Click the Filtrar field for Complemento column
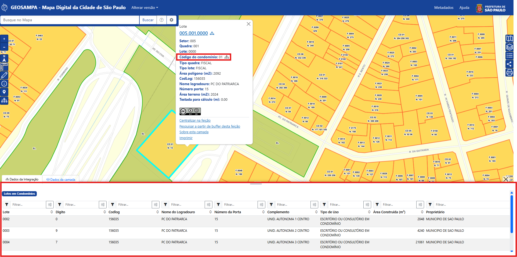Screen dimensions: 517x257 293,205
